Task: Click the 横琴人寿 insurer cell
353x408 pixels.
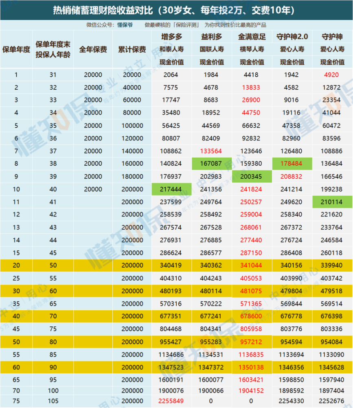Action: tap(252, 49)
